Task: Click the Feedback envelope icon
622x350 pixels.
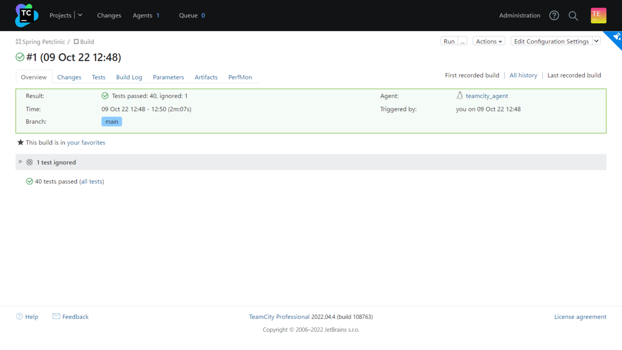Action: (x=56, y=316)
